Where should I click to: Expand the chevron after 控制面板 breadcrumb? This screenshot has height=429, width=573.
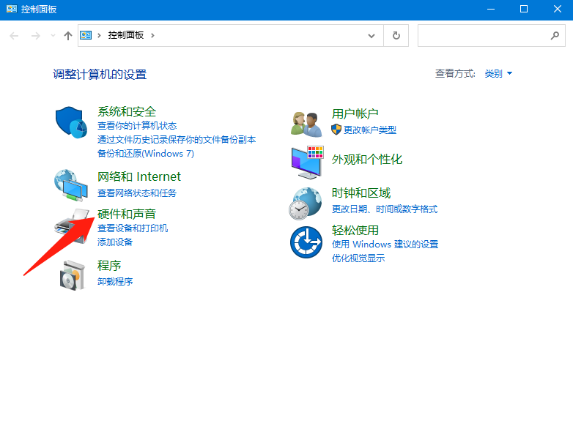click(152, 35)
